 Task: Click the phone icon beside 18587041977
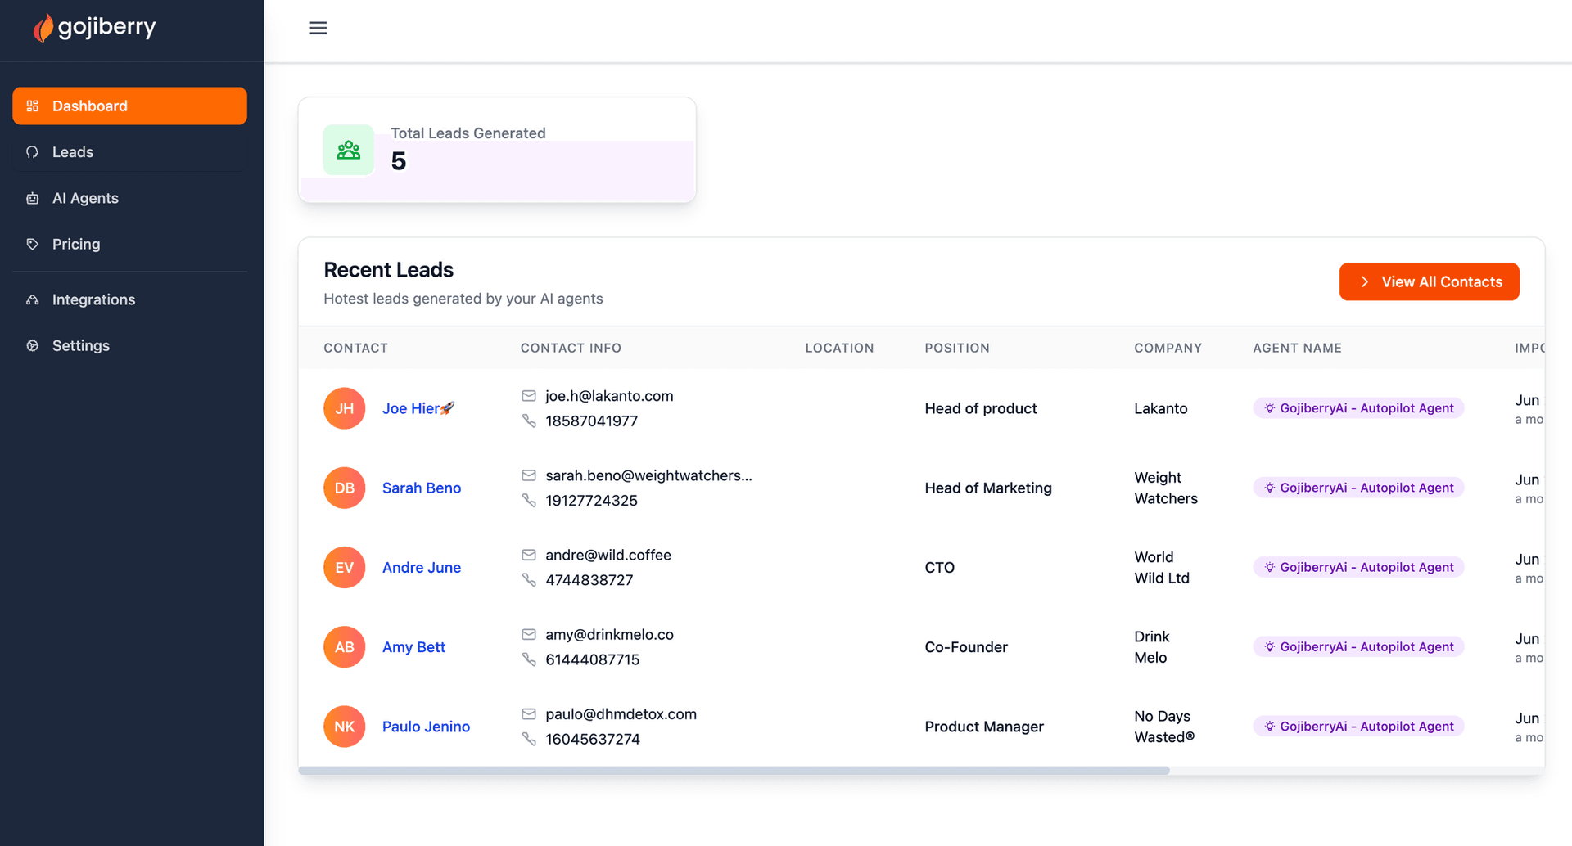[529, 421]
